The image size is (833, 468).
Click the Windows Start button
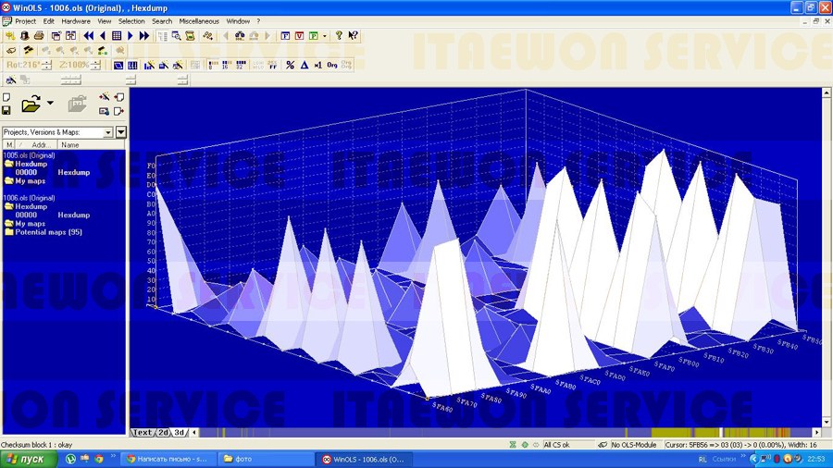tap(26, 459)
